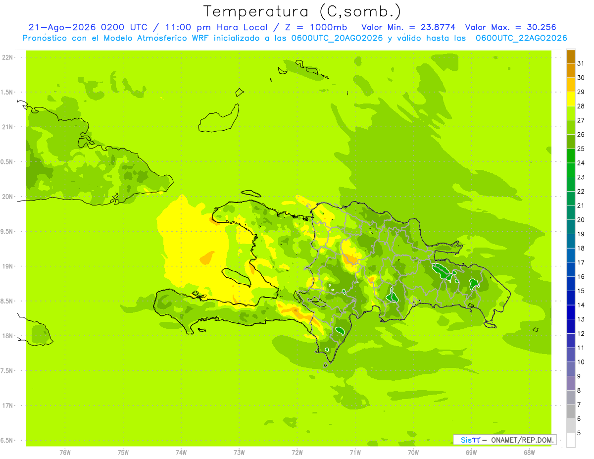Click the orange 30–31 legend swatch
This screenshot has width=594, height=459.
tap(571, 70)
